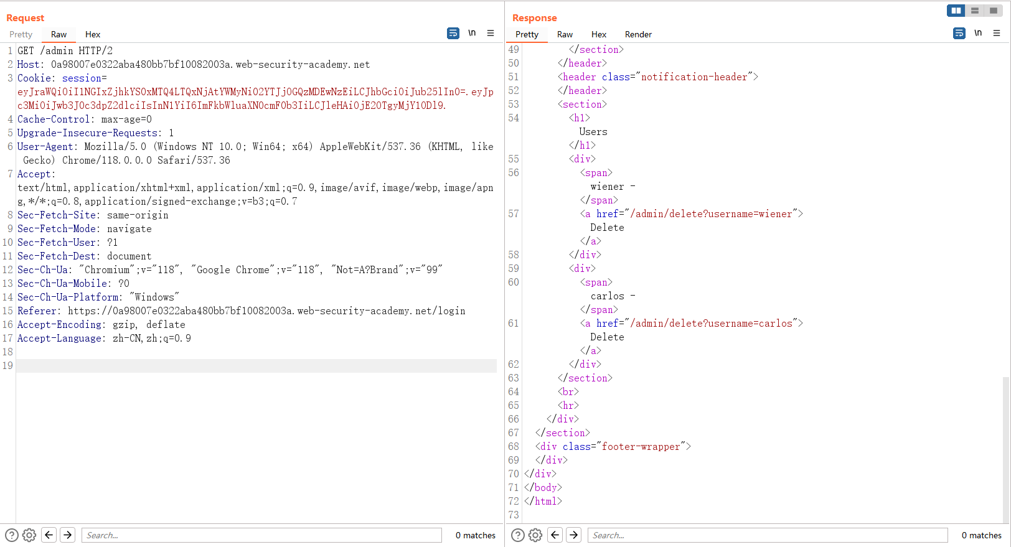1011x547 pixels.
Task: Open the Response Hex tab
Action: (x=599, y=34)
